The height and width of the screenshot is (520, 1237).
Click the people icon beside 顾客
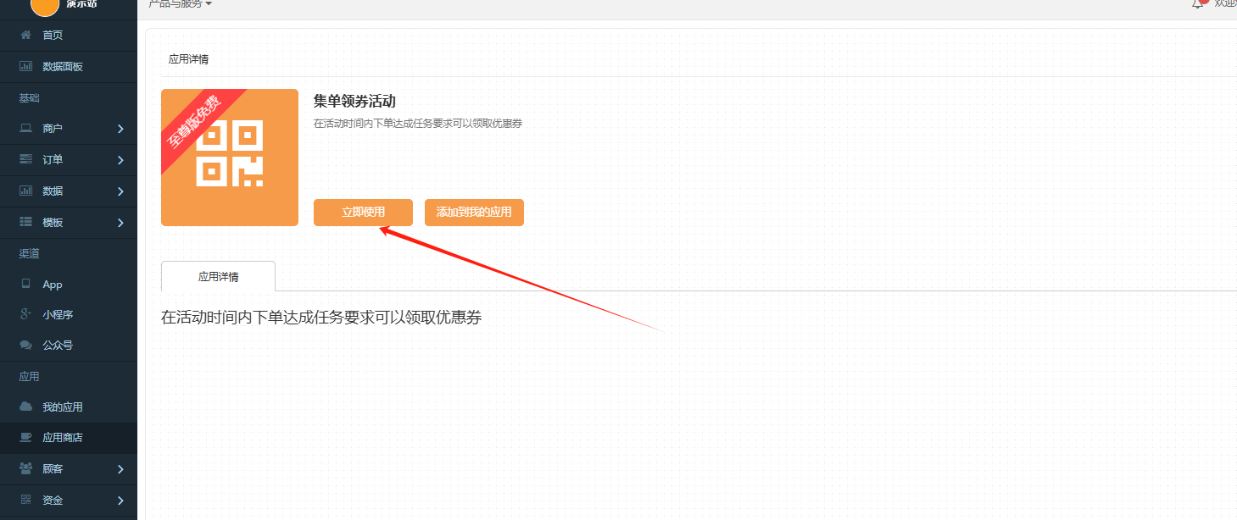tap(25, 468)
